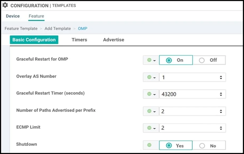Set Graceful Restart for OMP to Off

point(209,60)
